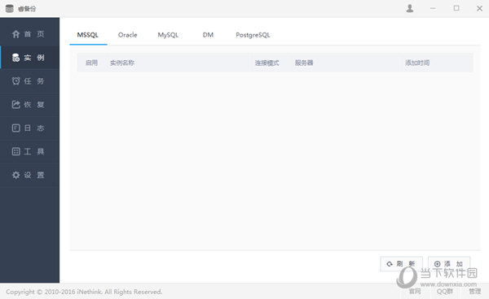This screenshot has width=489, height=299.
Task: Click the database instance icon
Action: click(16, 58)
